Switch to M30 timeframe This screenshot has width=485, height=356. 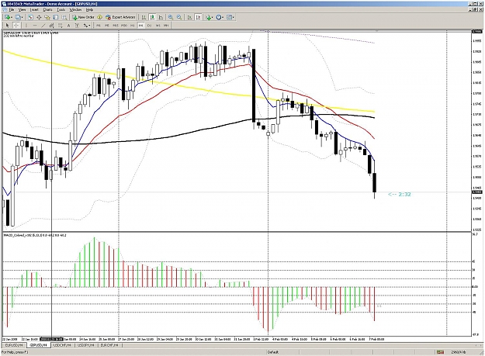pos(124,26)
